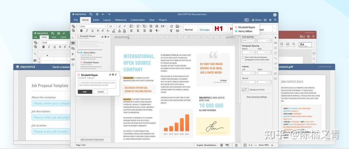Image resolution: width=349 pixels, height=149 pixels.
Task: Open the navigation headings icon in left sidebar
Action: pos(73,54)
